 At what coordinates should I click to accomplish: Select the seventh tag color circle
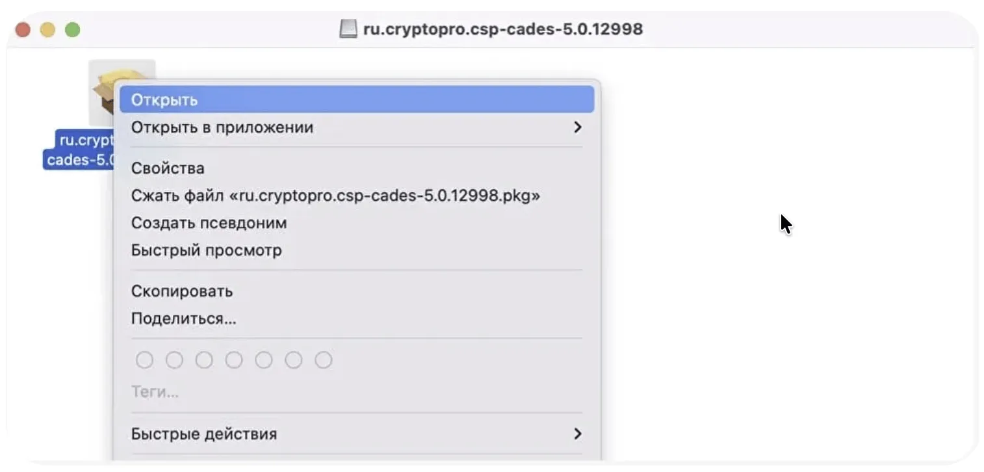(324, 360)
